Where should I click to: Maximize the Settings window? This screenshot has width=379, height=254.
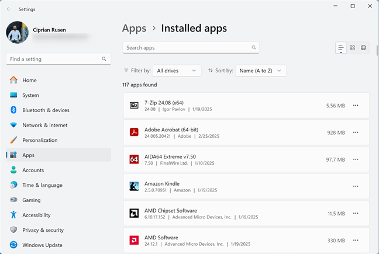353,6
